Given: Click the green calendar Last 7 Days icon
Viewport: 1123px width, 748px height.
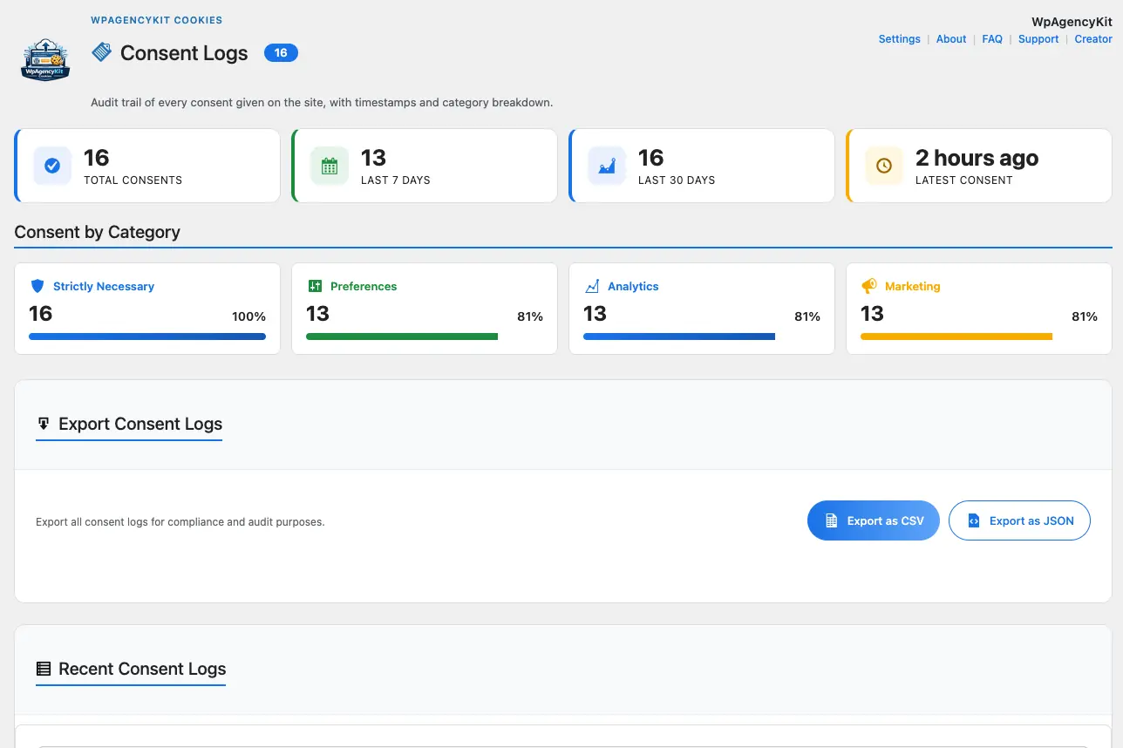Looking at the screenshot, I should pyautogui.click(x=330, y=166).
